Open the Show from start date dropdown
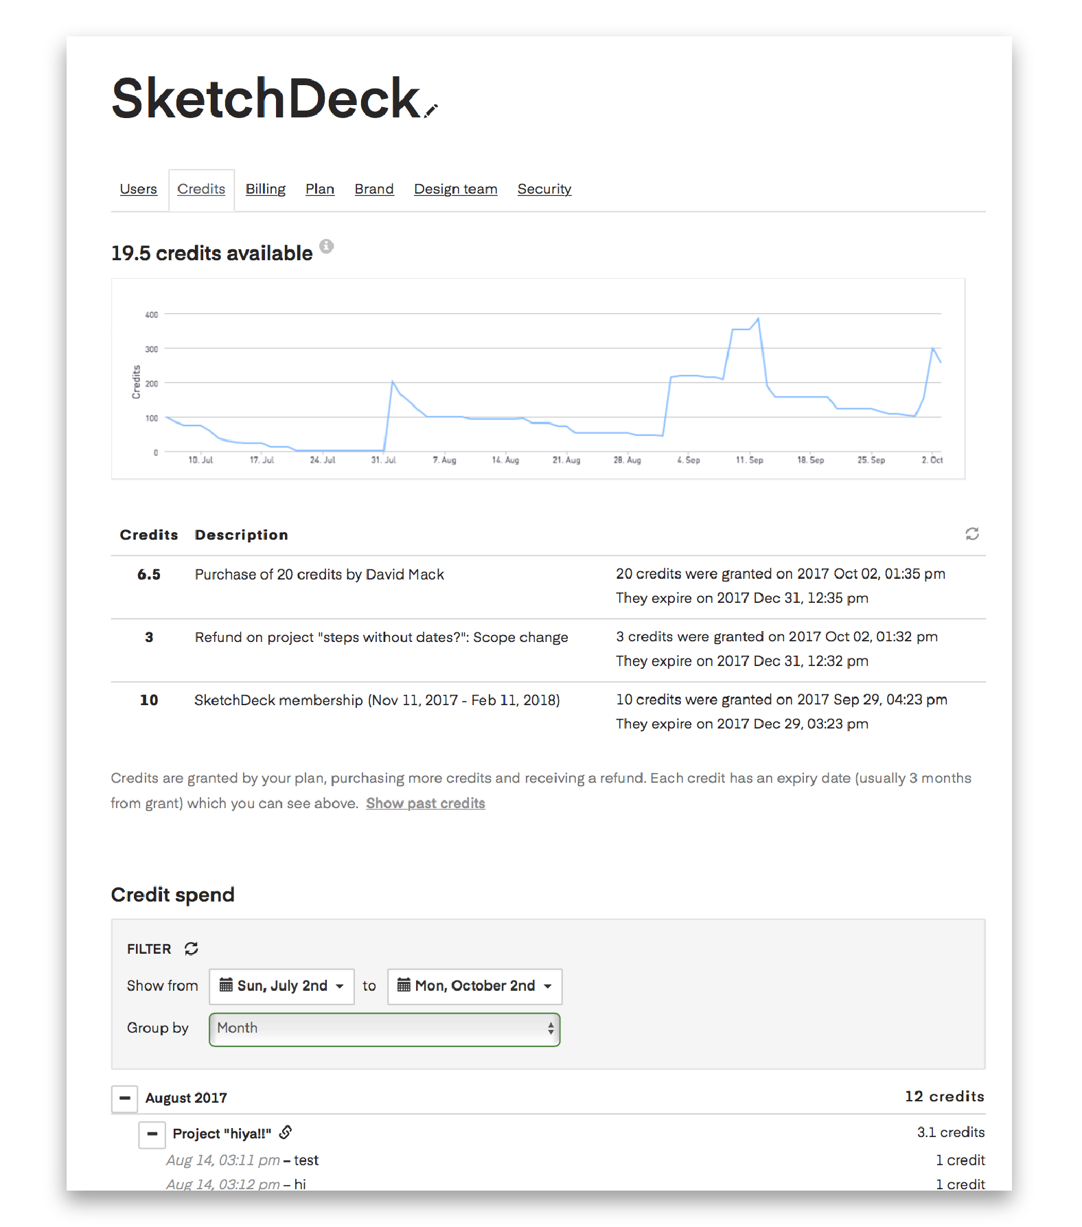The height and width of the screenshot is (1227, 1082). 281,986
